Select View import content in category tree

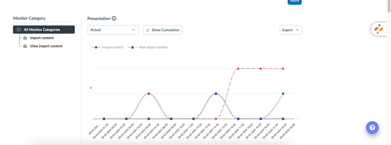[x=46, y=46]
